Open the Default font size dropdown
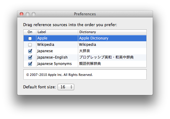The image size is (170, 119). click(66, 87)
